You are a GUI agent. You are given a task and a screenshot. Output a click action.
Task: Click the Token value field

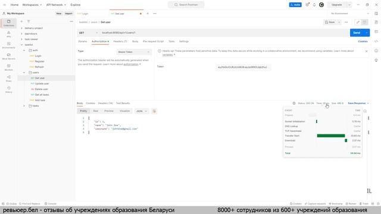[x=243, y=67]
